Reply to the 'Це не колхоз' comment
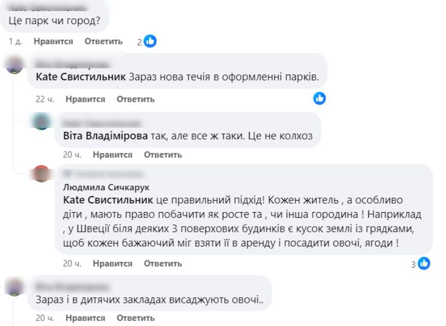 (163, 155)
